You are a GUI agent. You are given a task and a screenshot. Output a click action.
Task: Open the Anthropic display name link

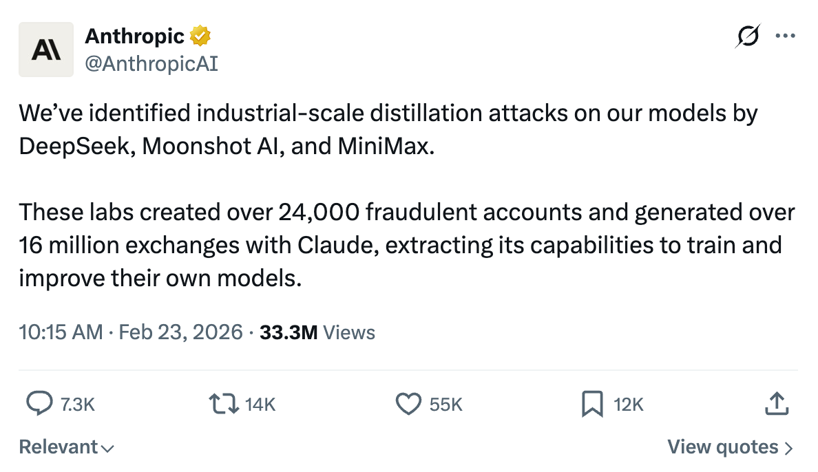point(134,36)
